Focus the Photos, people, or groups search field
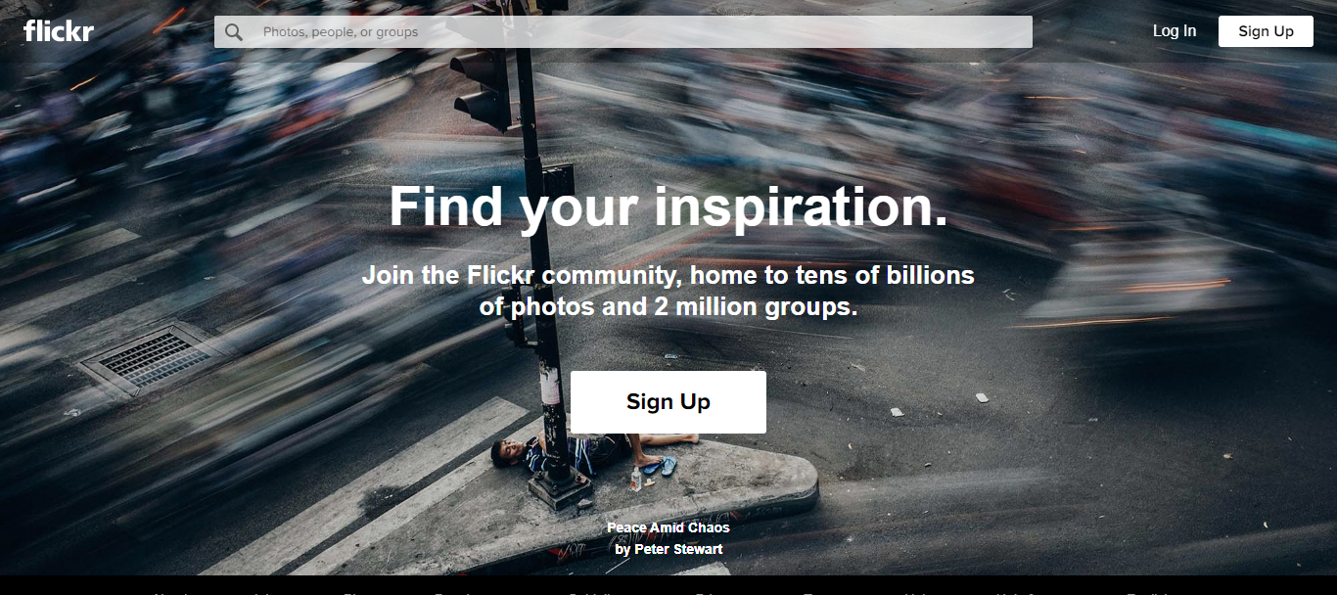The height and width of the screenshot is (595, 1337). point(622,31)
